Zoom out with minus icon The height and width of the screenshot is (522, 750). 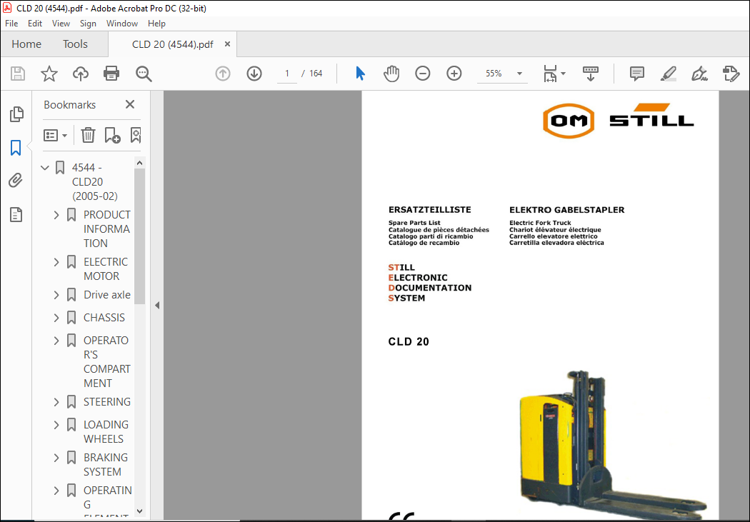tap(422, 74)
